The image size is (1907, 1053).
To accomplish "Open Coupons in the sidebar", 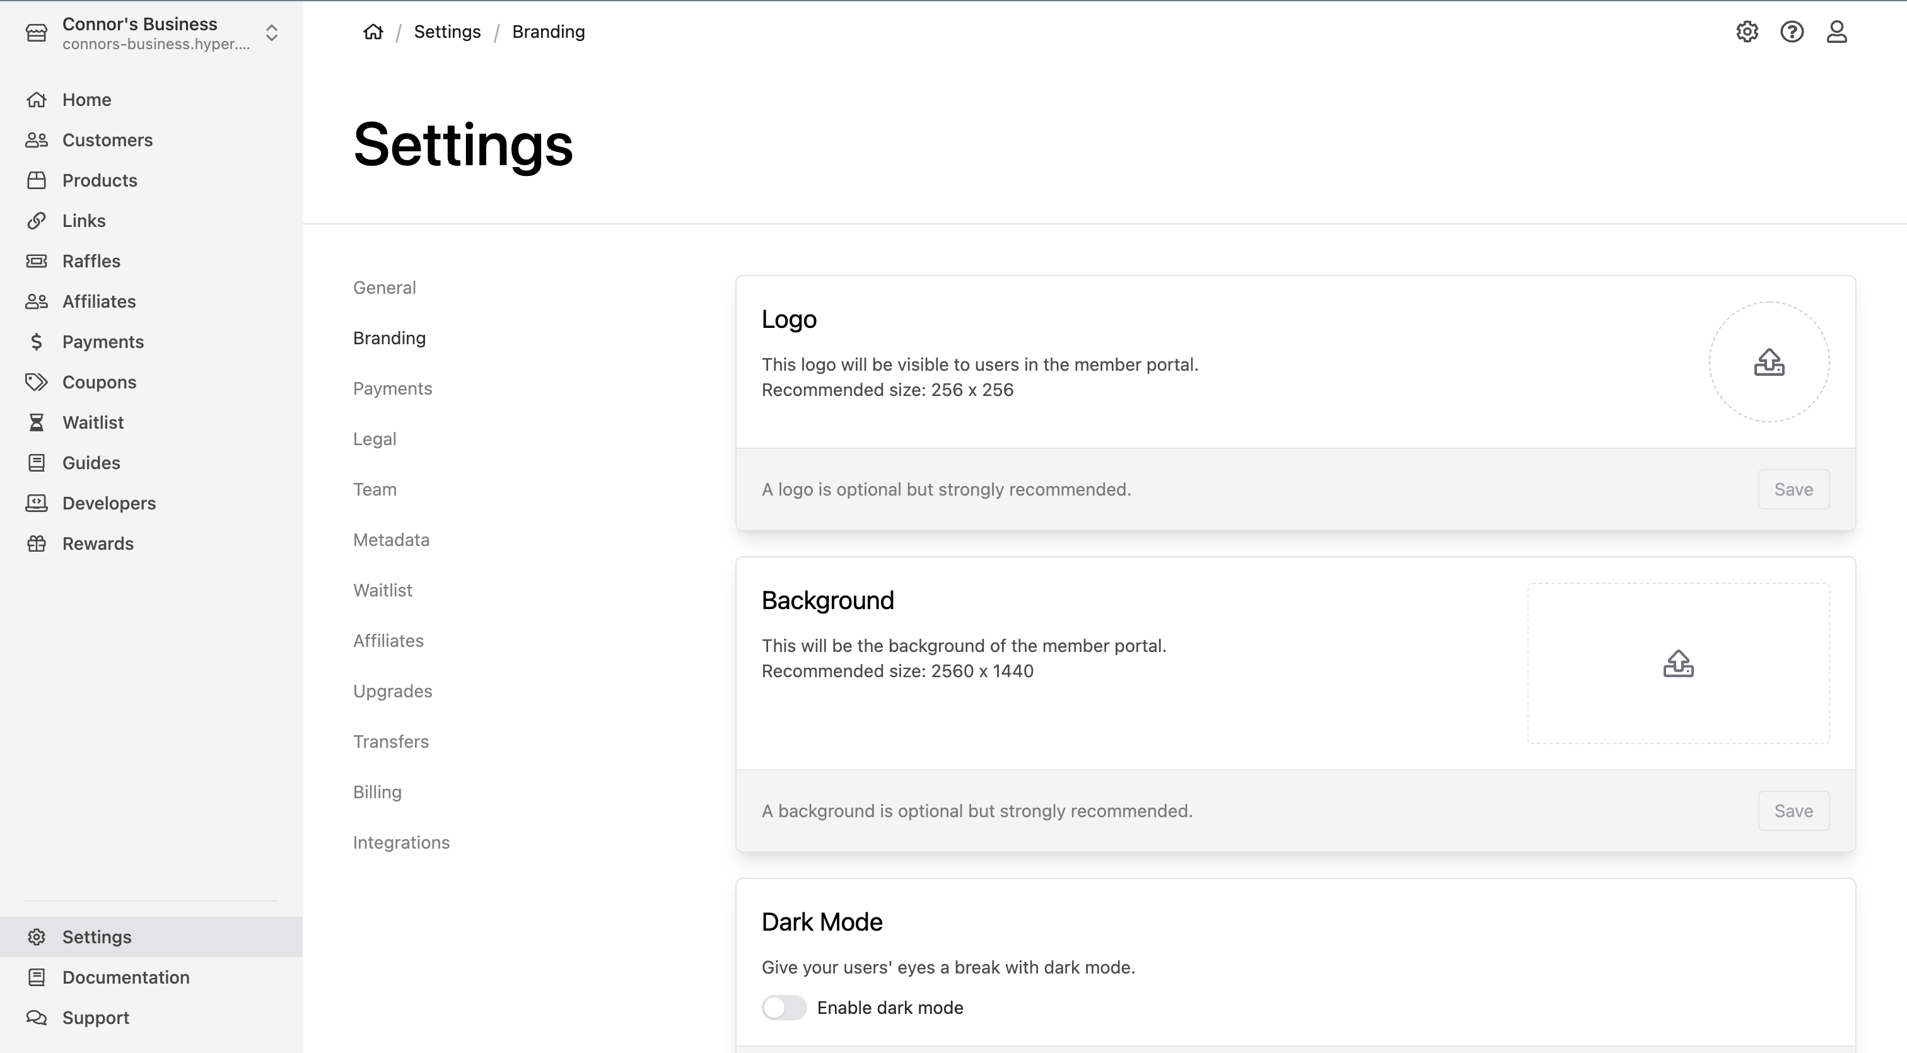I will click(x=98, y=382).
